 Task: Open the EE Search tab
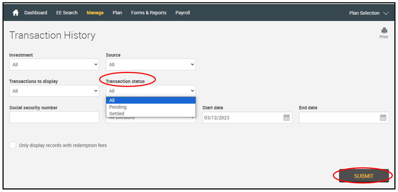click(67, 13)
